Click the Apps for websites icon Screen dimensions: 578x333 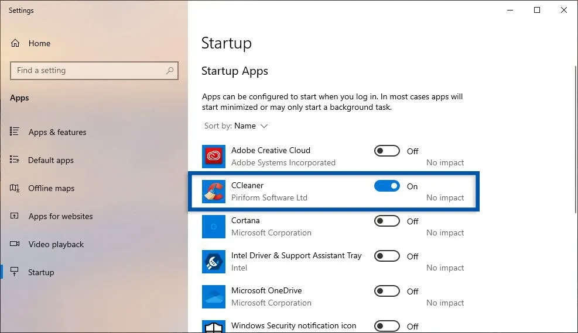point(15,216)
